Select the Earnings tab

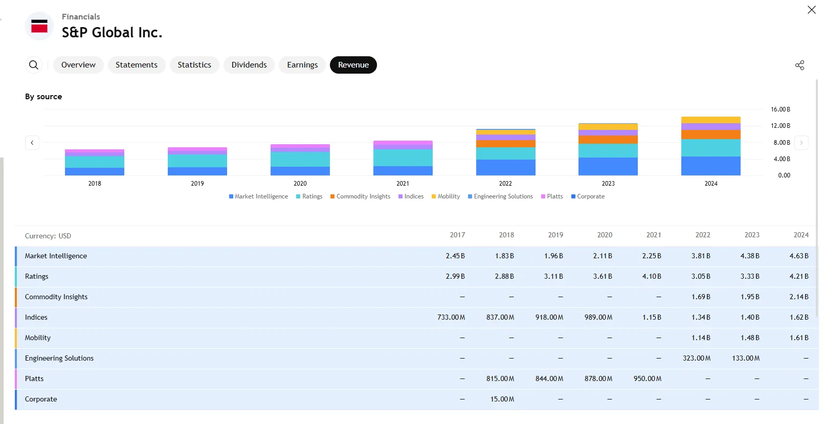302,65
